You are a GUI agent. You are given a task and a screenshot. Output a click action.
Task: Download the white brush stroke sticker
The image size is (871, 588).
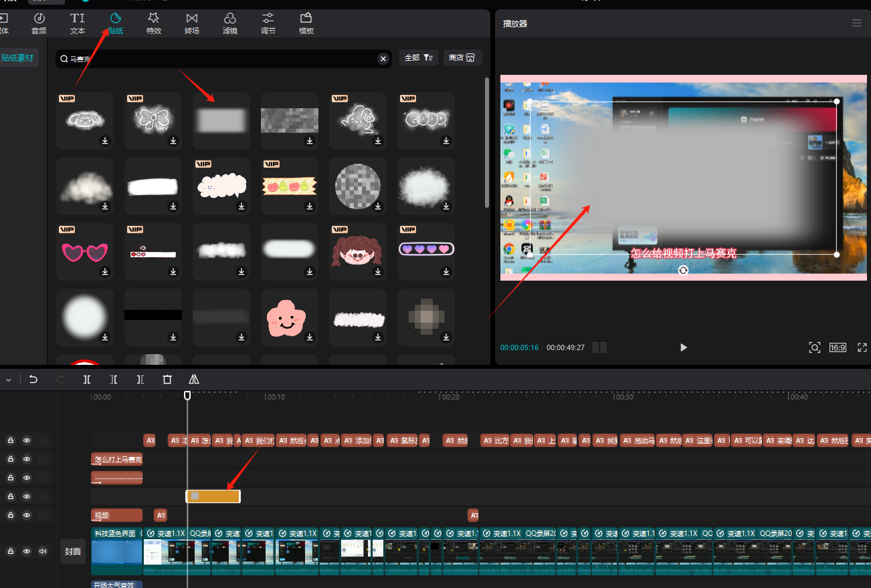pyautogui.click(x=173, y=206)
